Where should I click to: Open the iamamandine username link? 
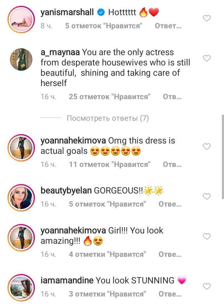coord(67,280)
